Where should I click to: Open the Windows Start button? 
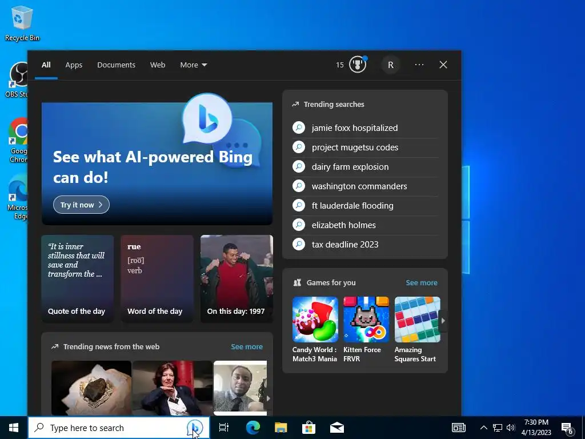coord(14,428)
